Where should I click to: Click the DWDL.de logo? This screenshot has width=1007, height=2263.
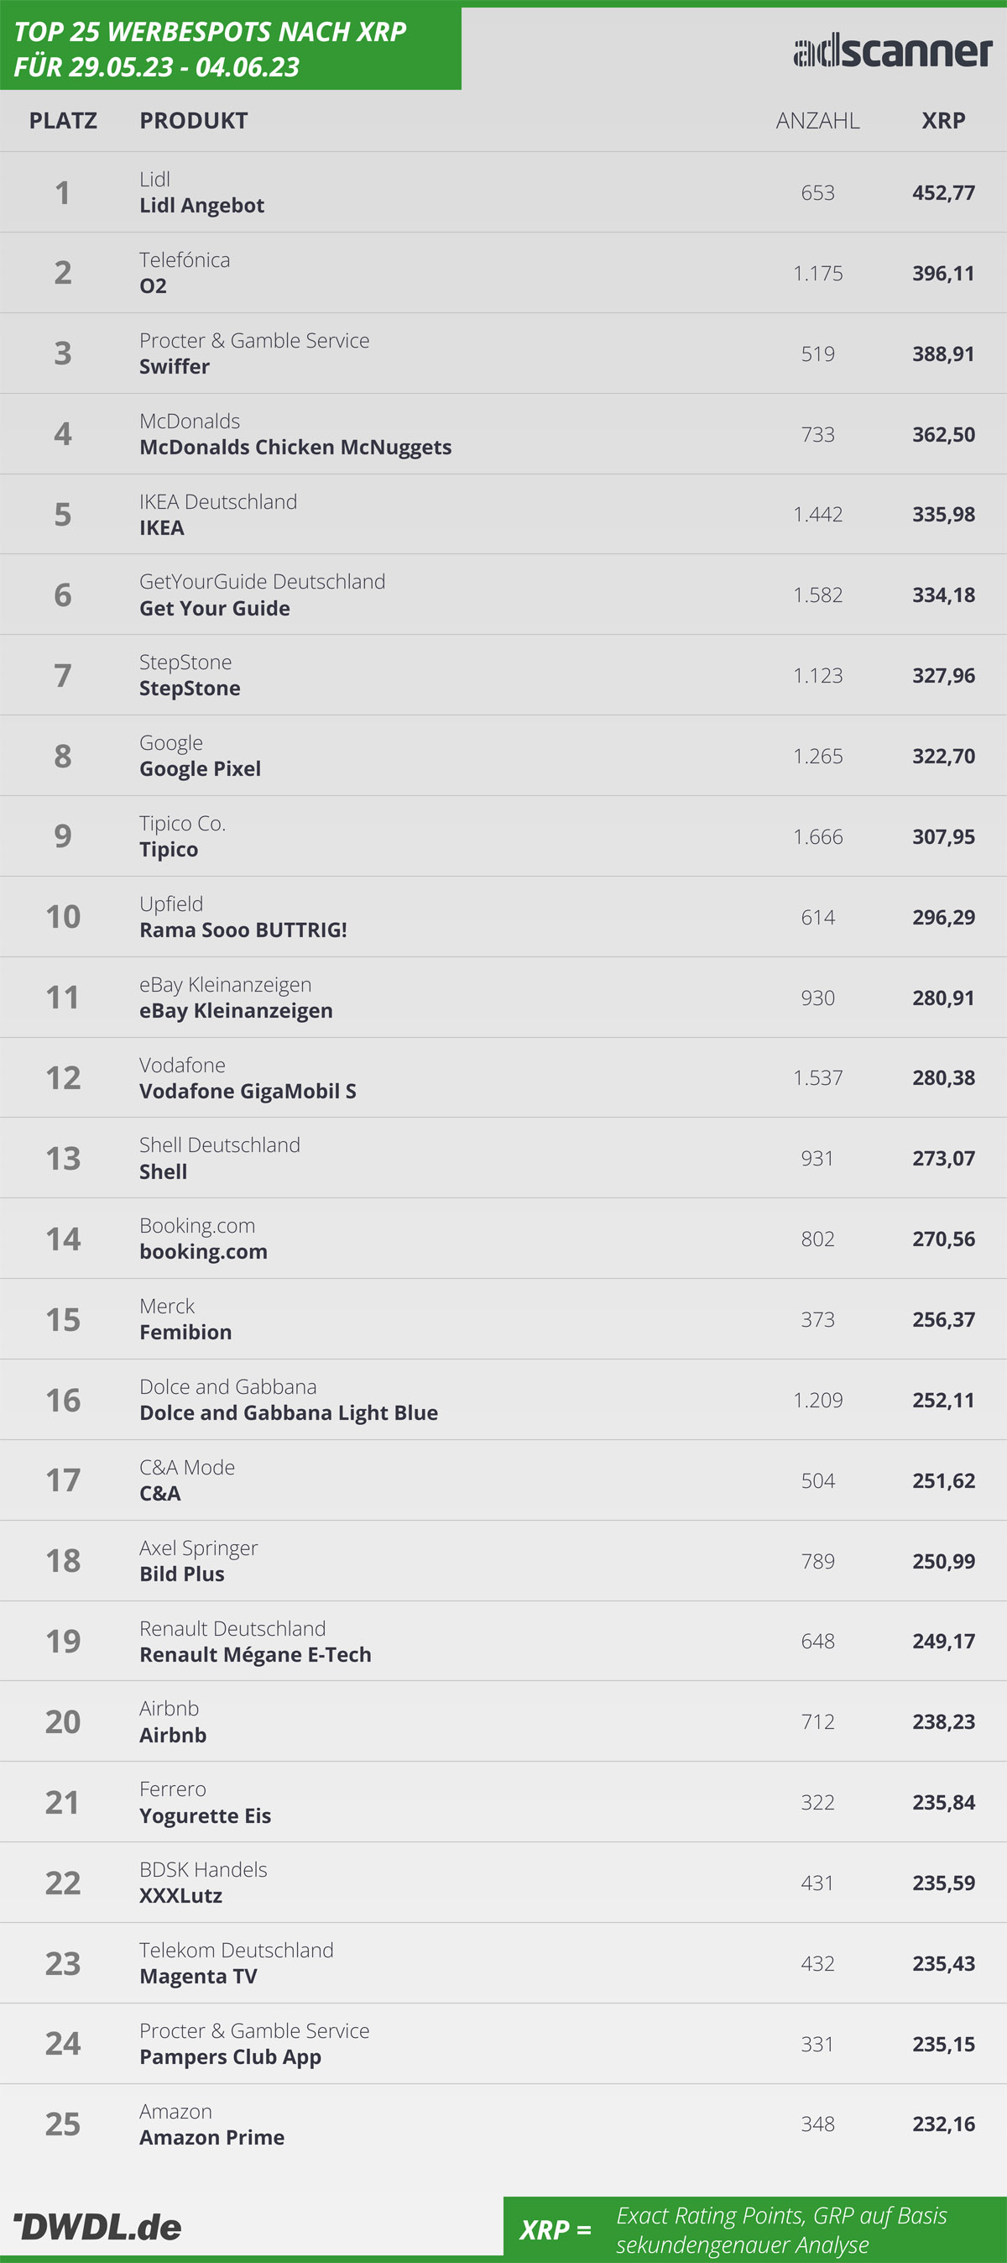click(97, 2226)
